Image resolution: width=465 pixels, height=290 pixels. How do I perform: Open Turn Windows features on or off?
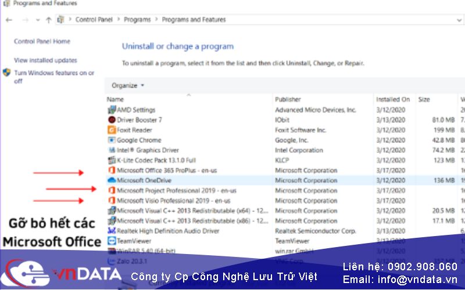pos(54,77)
